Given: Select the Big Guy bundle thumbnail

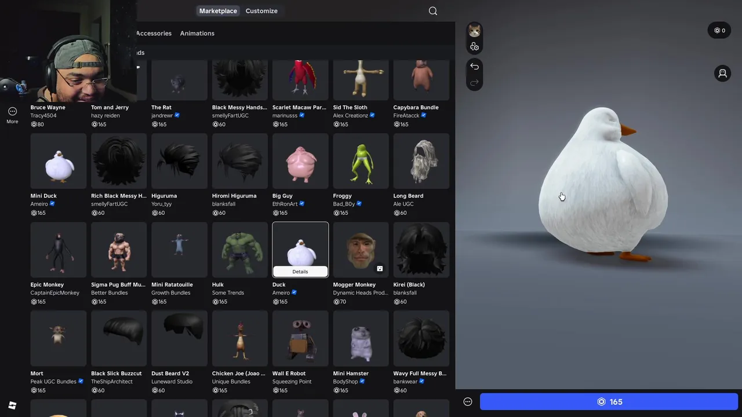Looking at the screenshot, I should [x=300, y=162].
